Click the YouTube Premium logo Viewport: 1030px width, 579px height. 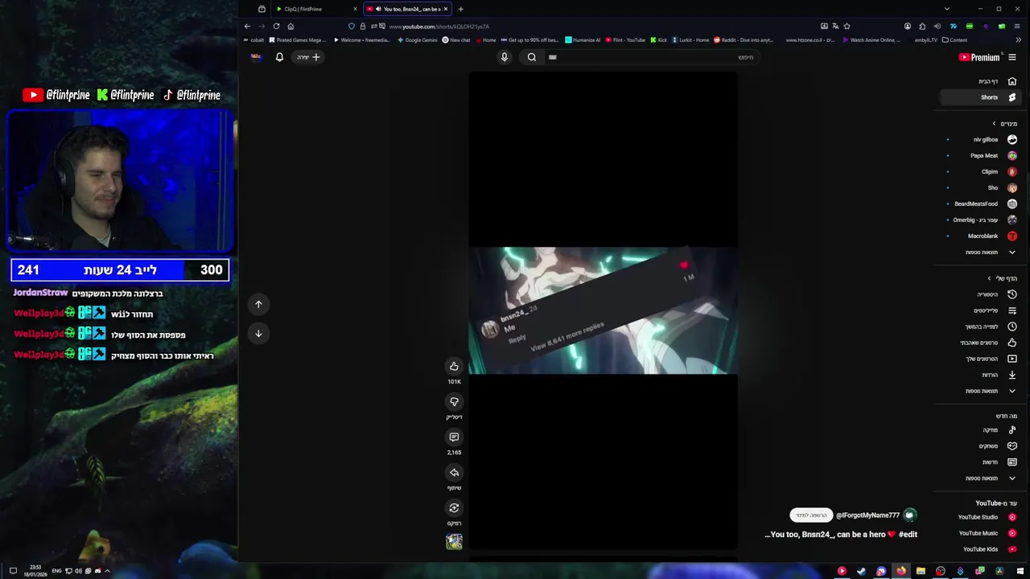point(978,57)
